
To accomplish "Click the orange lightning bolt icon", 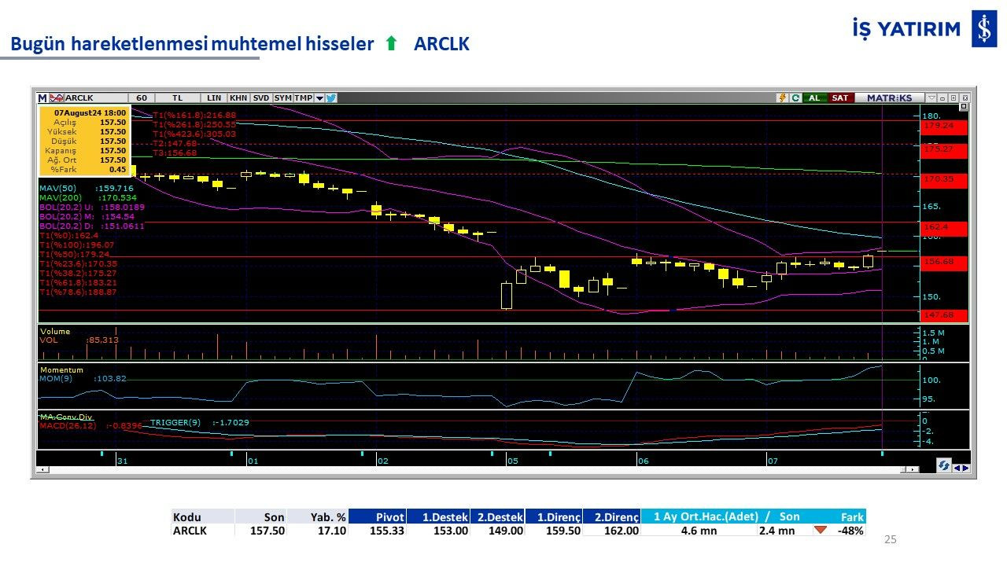I will [783, 98].
